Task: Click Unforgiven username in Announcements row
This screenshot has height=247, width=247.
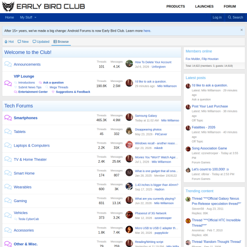Action: (158, 67)
